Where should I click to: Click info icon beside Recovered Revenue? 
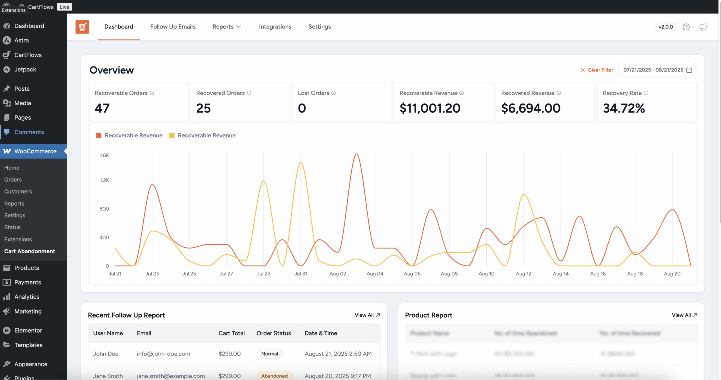click(559, 93)
